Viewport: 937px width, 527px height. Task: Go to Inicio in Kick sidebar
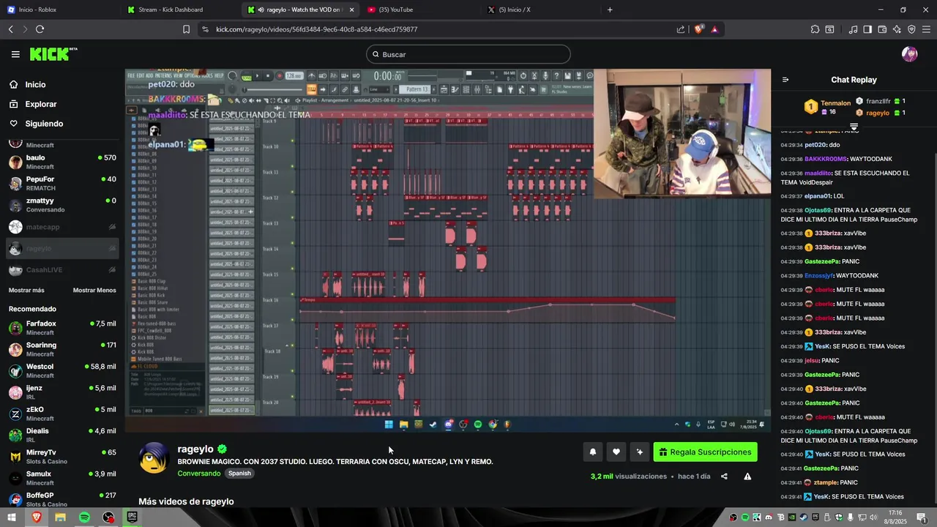62,85
